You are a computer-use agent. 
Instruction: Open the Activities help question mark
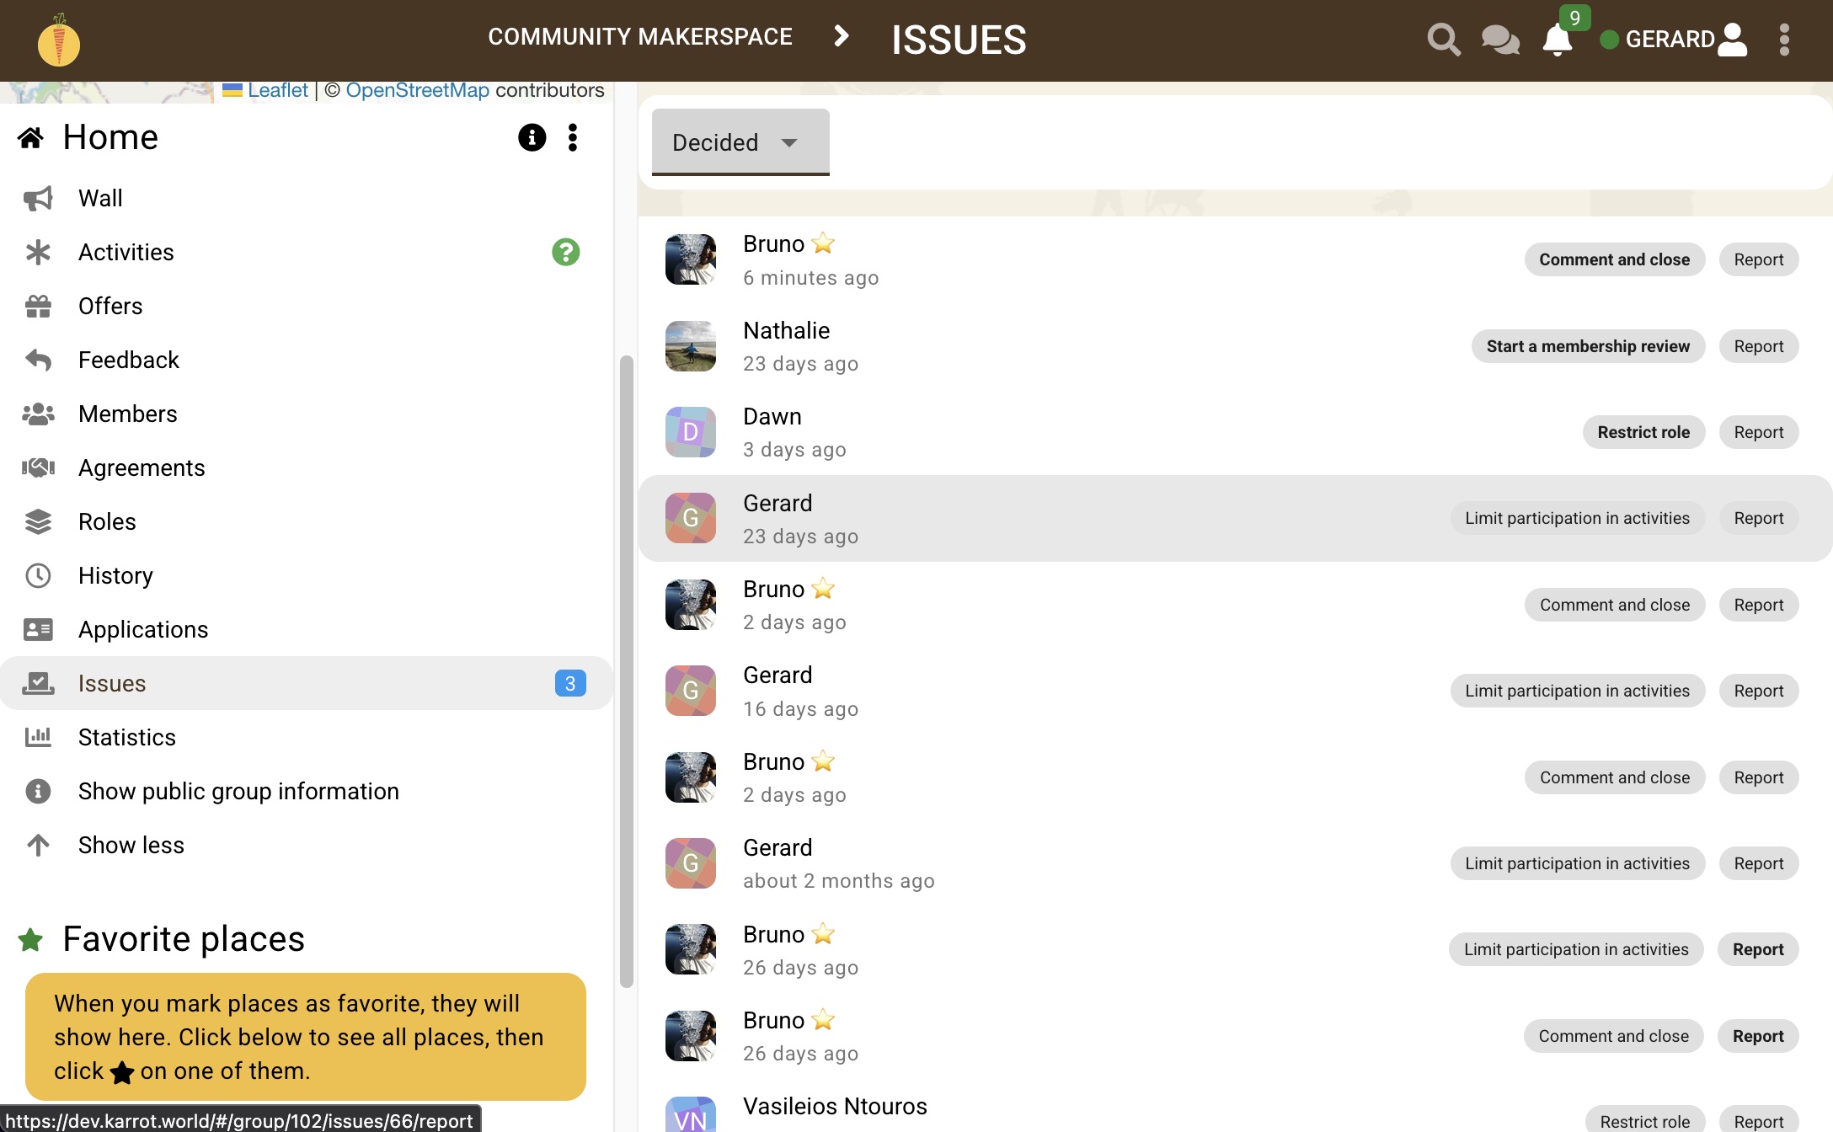point(566,252)
